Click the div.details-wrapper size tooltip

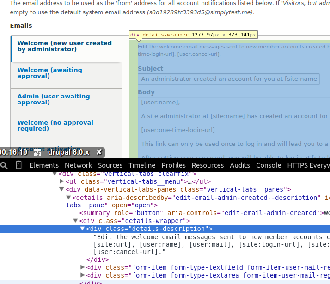(x=193, y=35)
